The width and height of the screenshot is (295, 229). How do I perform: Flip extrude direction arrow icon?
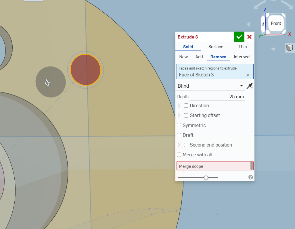coord(250,86)
